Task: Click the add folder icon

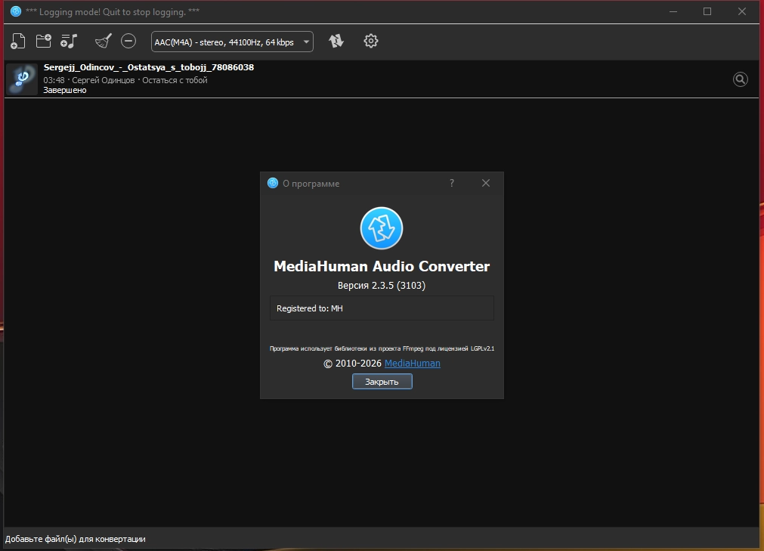Action: point(44,42)
